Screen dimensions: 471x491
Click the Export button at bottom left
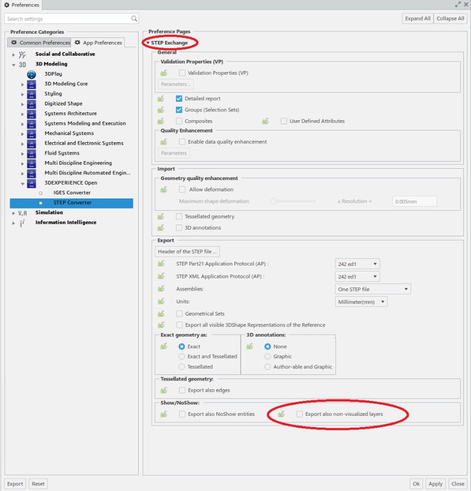(15, 483)
